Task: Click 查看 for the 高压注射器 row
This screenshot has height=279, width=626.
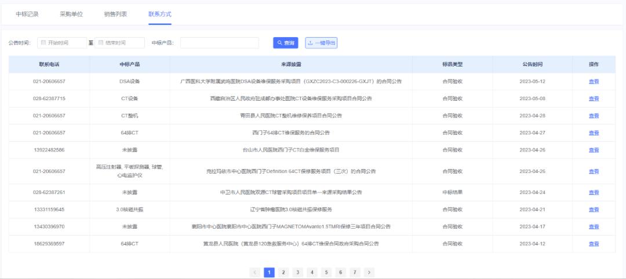Action: [x=594, y=171]
